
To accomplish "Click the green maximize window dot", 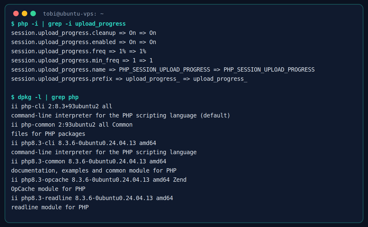I will [x=33, y=13].
